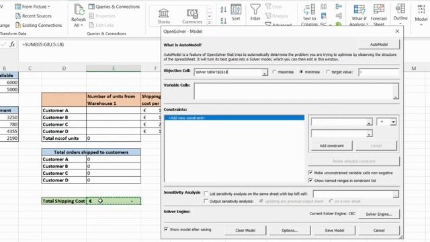Open the Sort dialog
The image size is (430, 242).
point(236,13)
